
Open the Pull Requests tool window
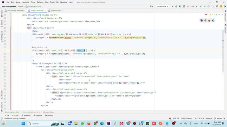click(1, 36)
